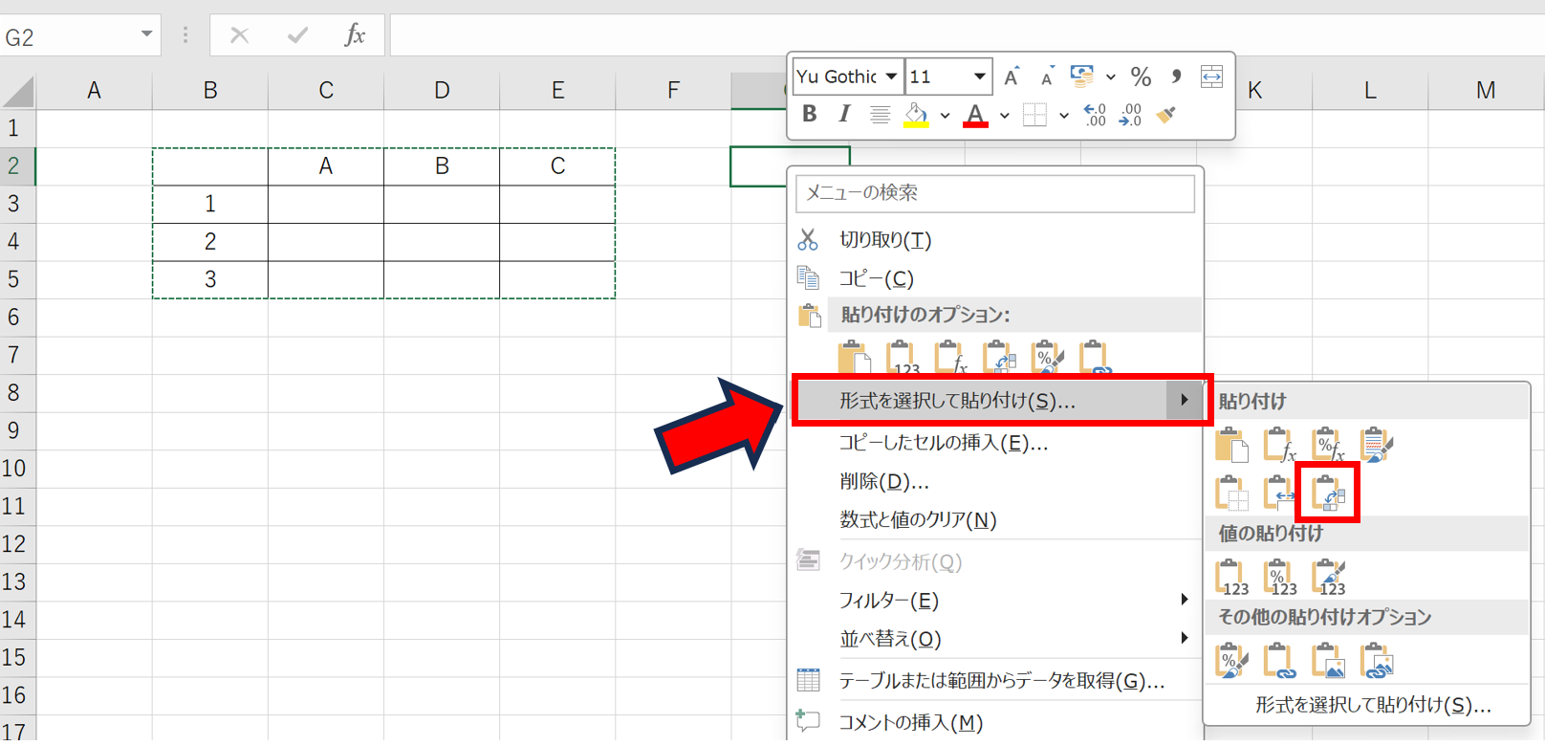This screenshot has height=746, width=1545.
Task: Choose テーブルまたは範囲からデータを取得(G)...
Action: tap(994, 680)
